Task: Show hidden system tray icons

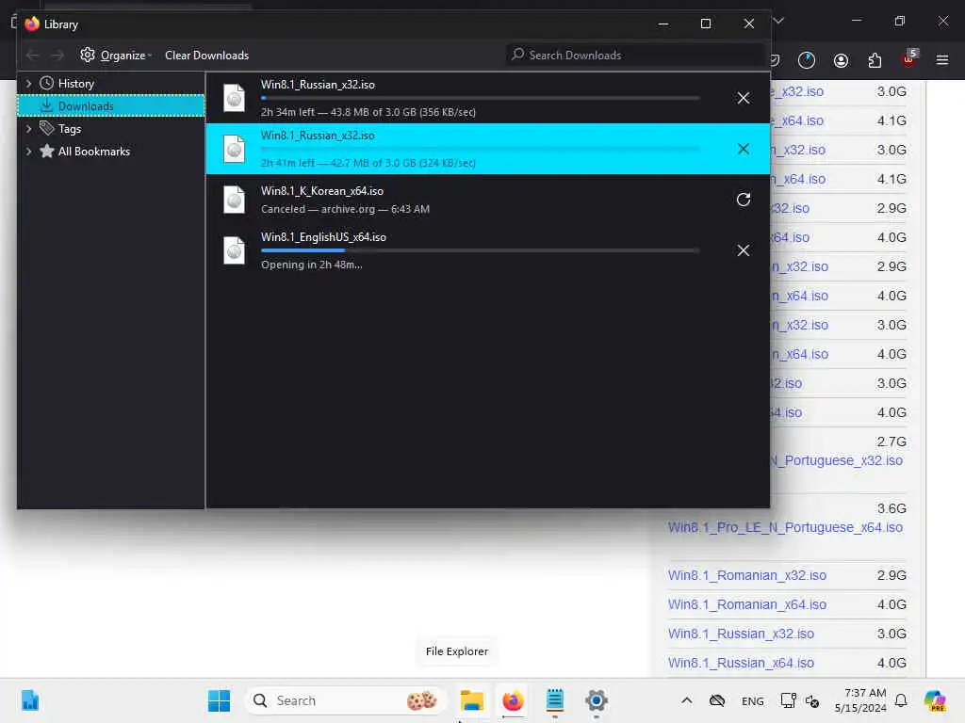Action: point(687,700)
